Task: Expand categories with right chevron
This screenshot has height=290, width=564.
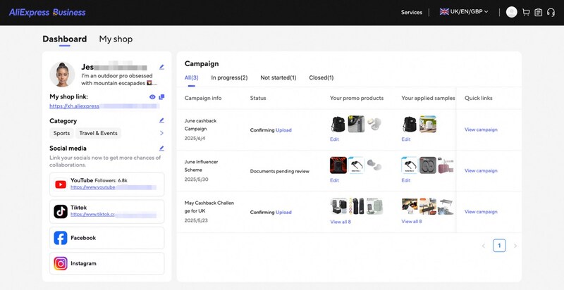Action: click(x=161, y=133)
